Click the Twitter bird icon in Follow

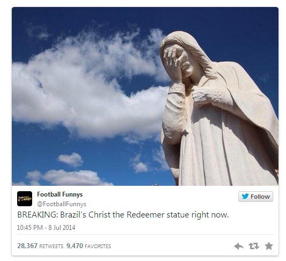245,197
